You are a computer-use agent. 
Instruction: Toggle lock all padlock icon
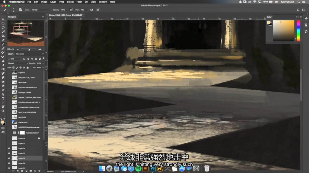[x=28, y=68]
